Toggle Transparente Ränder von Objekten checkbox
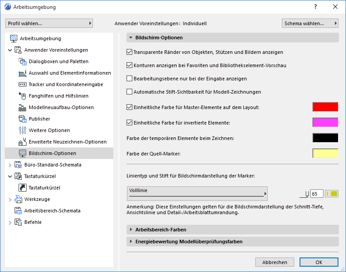346x272 pixels. click(129, 52)
